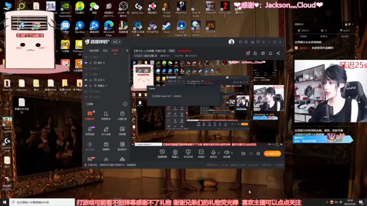The width and height of the screenshot is (367, 206).
Task: Open the 视频连麦 tool
Action: pos(90,131)
